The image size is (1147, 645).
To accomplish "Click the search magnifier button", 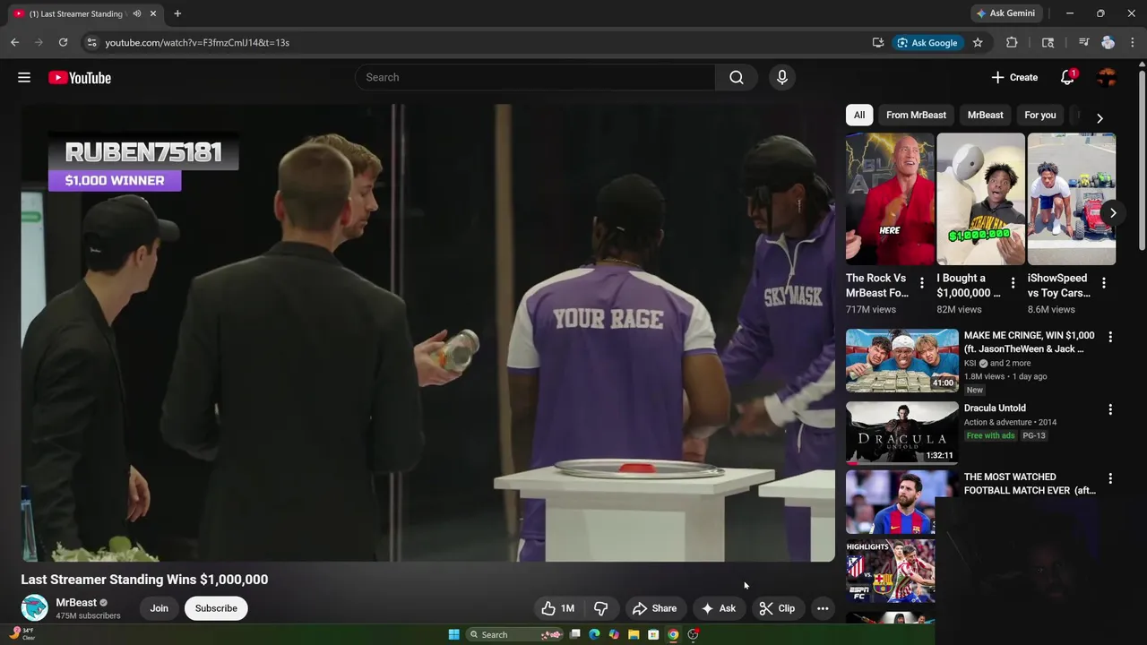I will click(737, 78).
